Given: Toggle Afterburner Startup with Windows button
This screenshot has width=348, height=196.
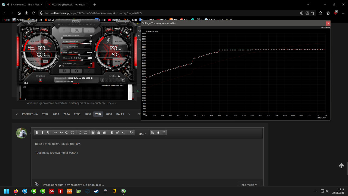Looking at the screenshot, I should 40,80.
